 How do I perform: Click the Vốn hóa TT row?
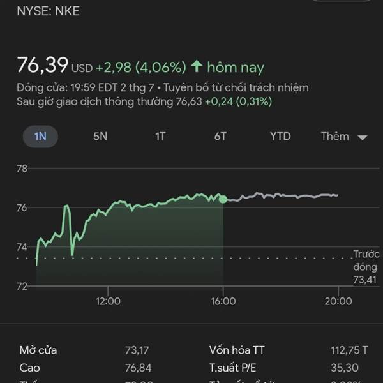pyautogui.click(x=289, y=350)
